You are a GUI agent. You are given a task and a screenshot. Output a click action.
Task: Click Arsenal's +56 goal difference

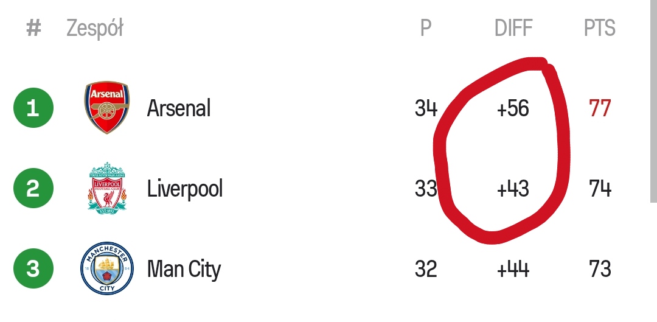point(513,108)
